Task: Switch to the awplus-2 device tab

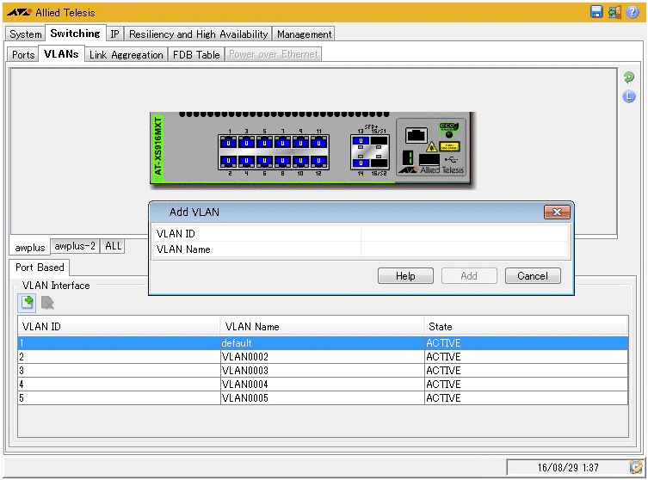Action: pyautogui.click(x=75, y=246)
